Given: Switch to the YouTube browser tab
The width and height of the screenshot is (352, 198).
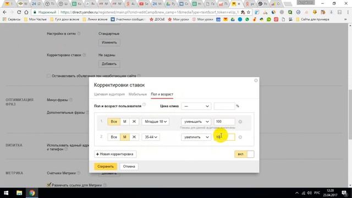Looking at the screenshot, I should pos(144,4).
